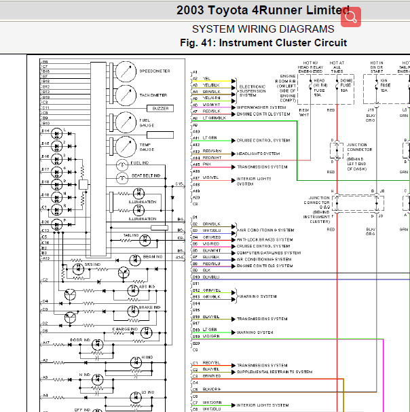Viewport: 410px width, 412px height.
Task: Click the BRN/RED wire label at C3
Action: 212,376
